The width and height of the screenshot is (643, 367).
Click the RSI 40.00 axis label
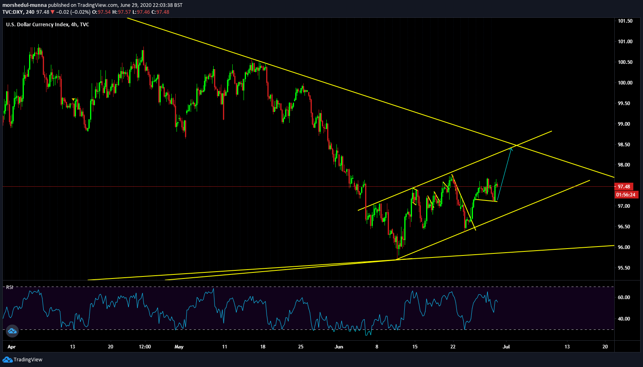[x=624, y=319]
